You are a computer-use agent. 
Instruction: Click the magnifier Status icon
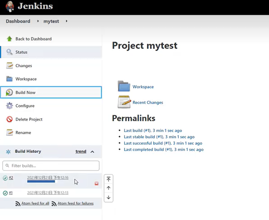pos(9,52)
